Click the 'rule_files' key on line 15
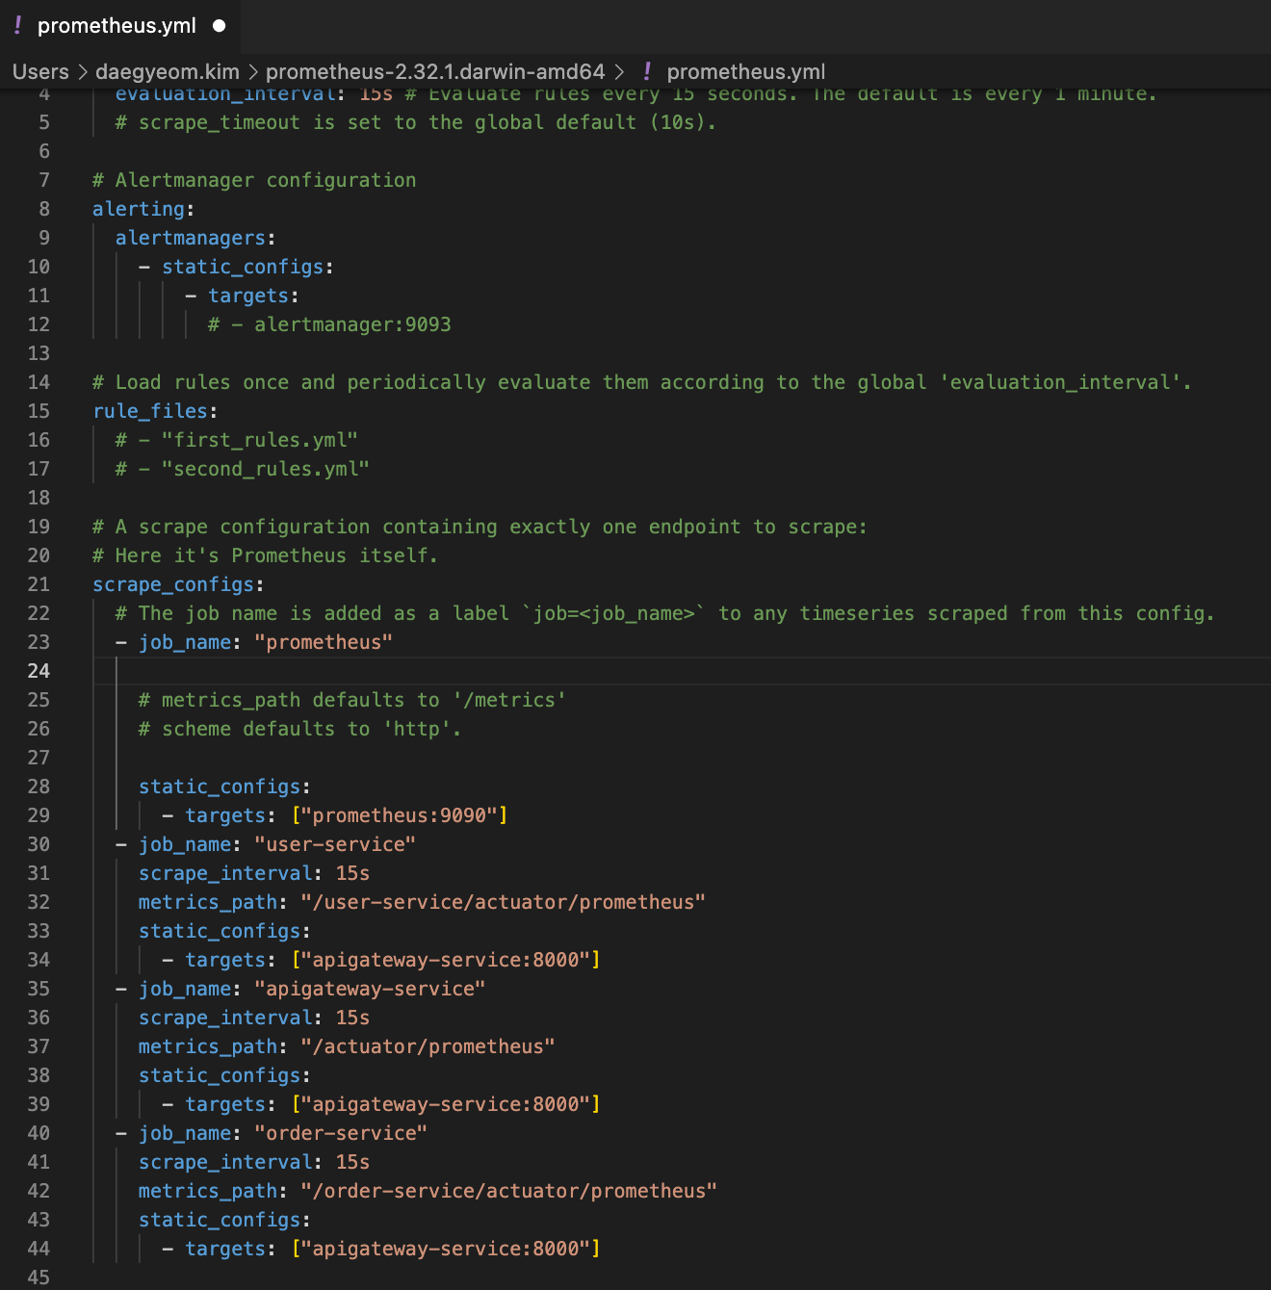This screenshot has width=1271, height=1290. 150,411
